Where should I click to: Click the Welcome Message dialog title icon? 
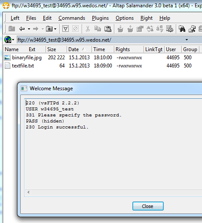click(x=24, y=89)
